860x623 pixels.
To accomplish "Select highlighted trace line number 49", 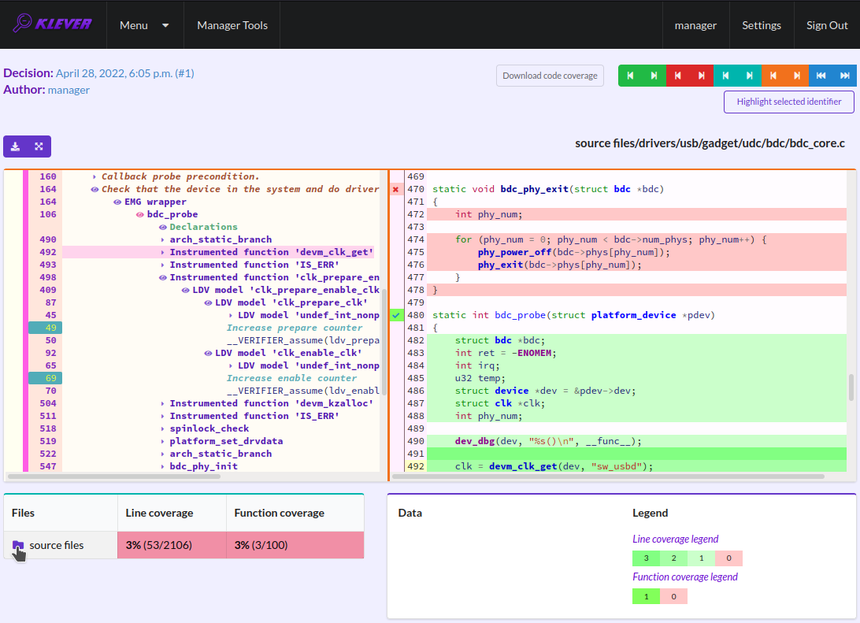I will pyautogui.click(x=46, y=328).
